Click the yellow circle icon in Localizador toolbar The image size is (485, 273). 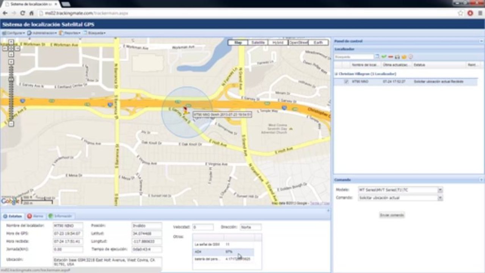coord(404,57)
